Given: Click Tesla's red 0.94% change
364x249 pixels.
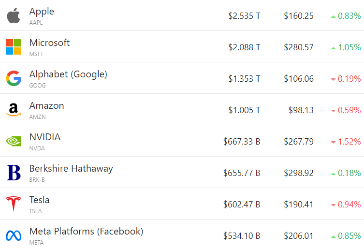Looking at the screenshot, I should point(349,205).
